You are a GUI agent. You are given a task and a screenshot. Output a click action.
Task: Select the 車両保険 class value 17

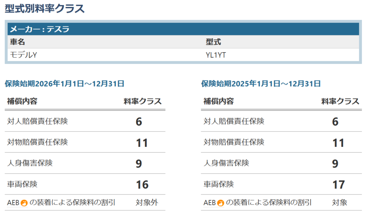pos(338,184)
